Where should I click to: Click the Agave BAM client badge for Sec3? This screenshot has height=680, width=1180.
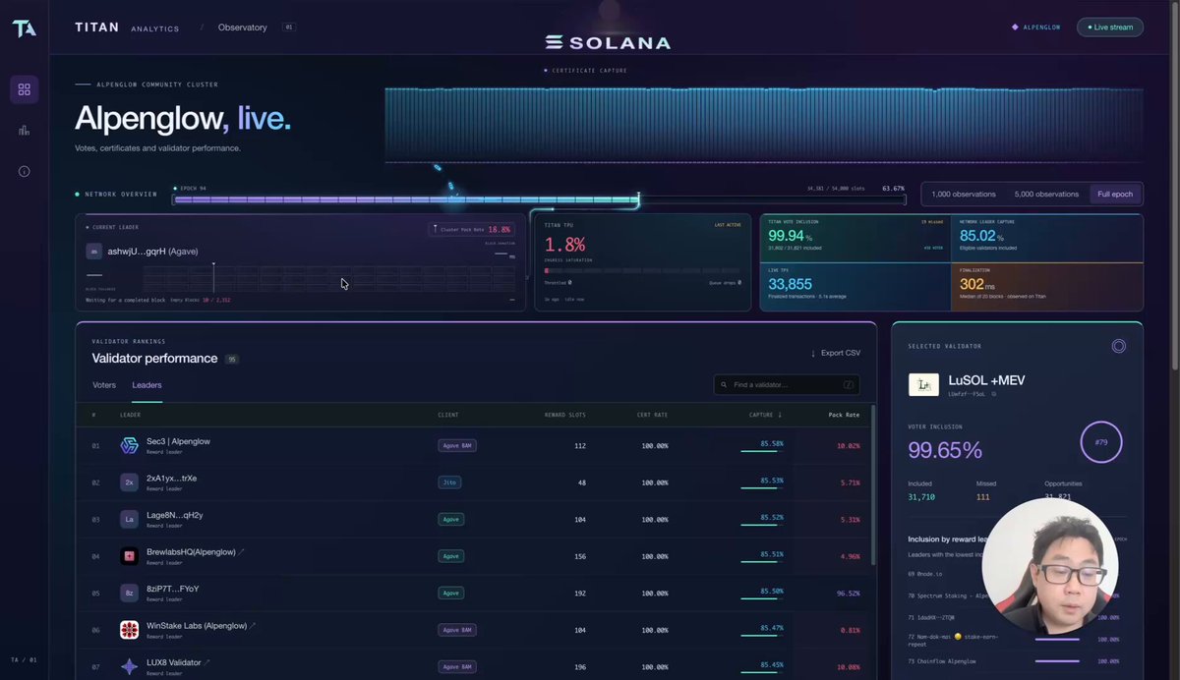tap(457, 445)
